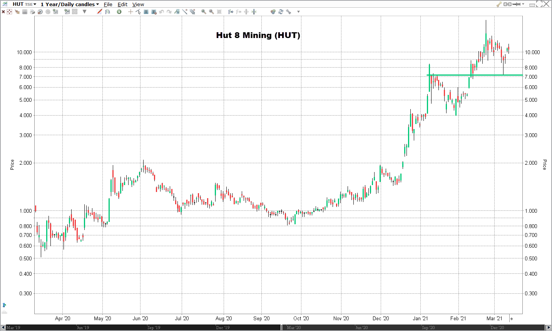Toggle the pushpin icon in title bar
Screen dimensions: 552x331
pos(516,4)
